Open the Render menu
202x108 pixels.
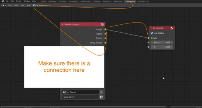(19, 1)
